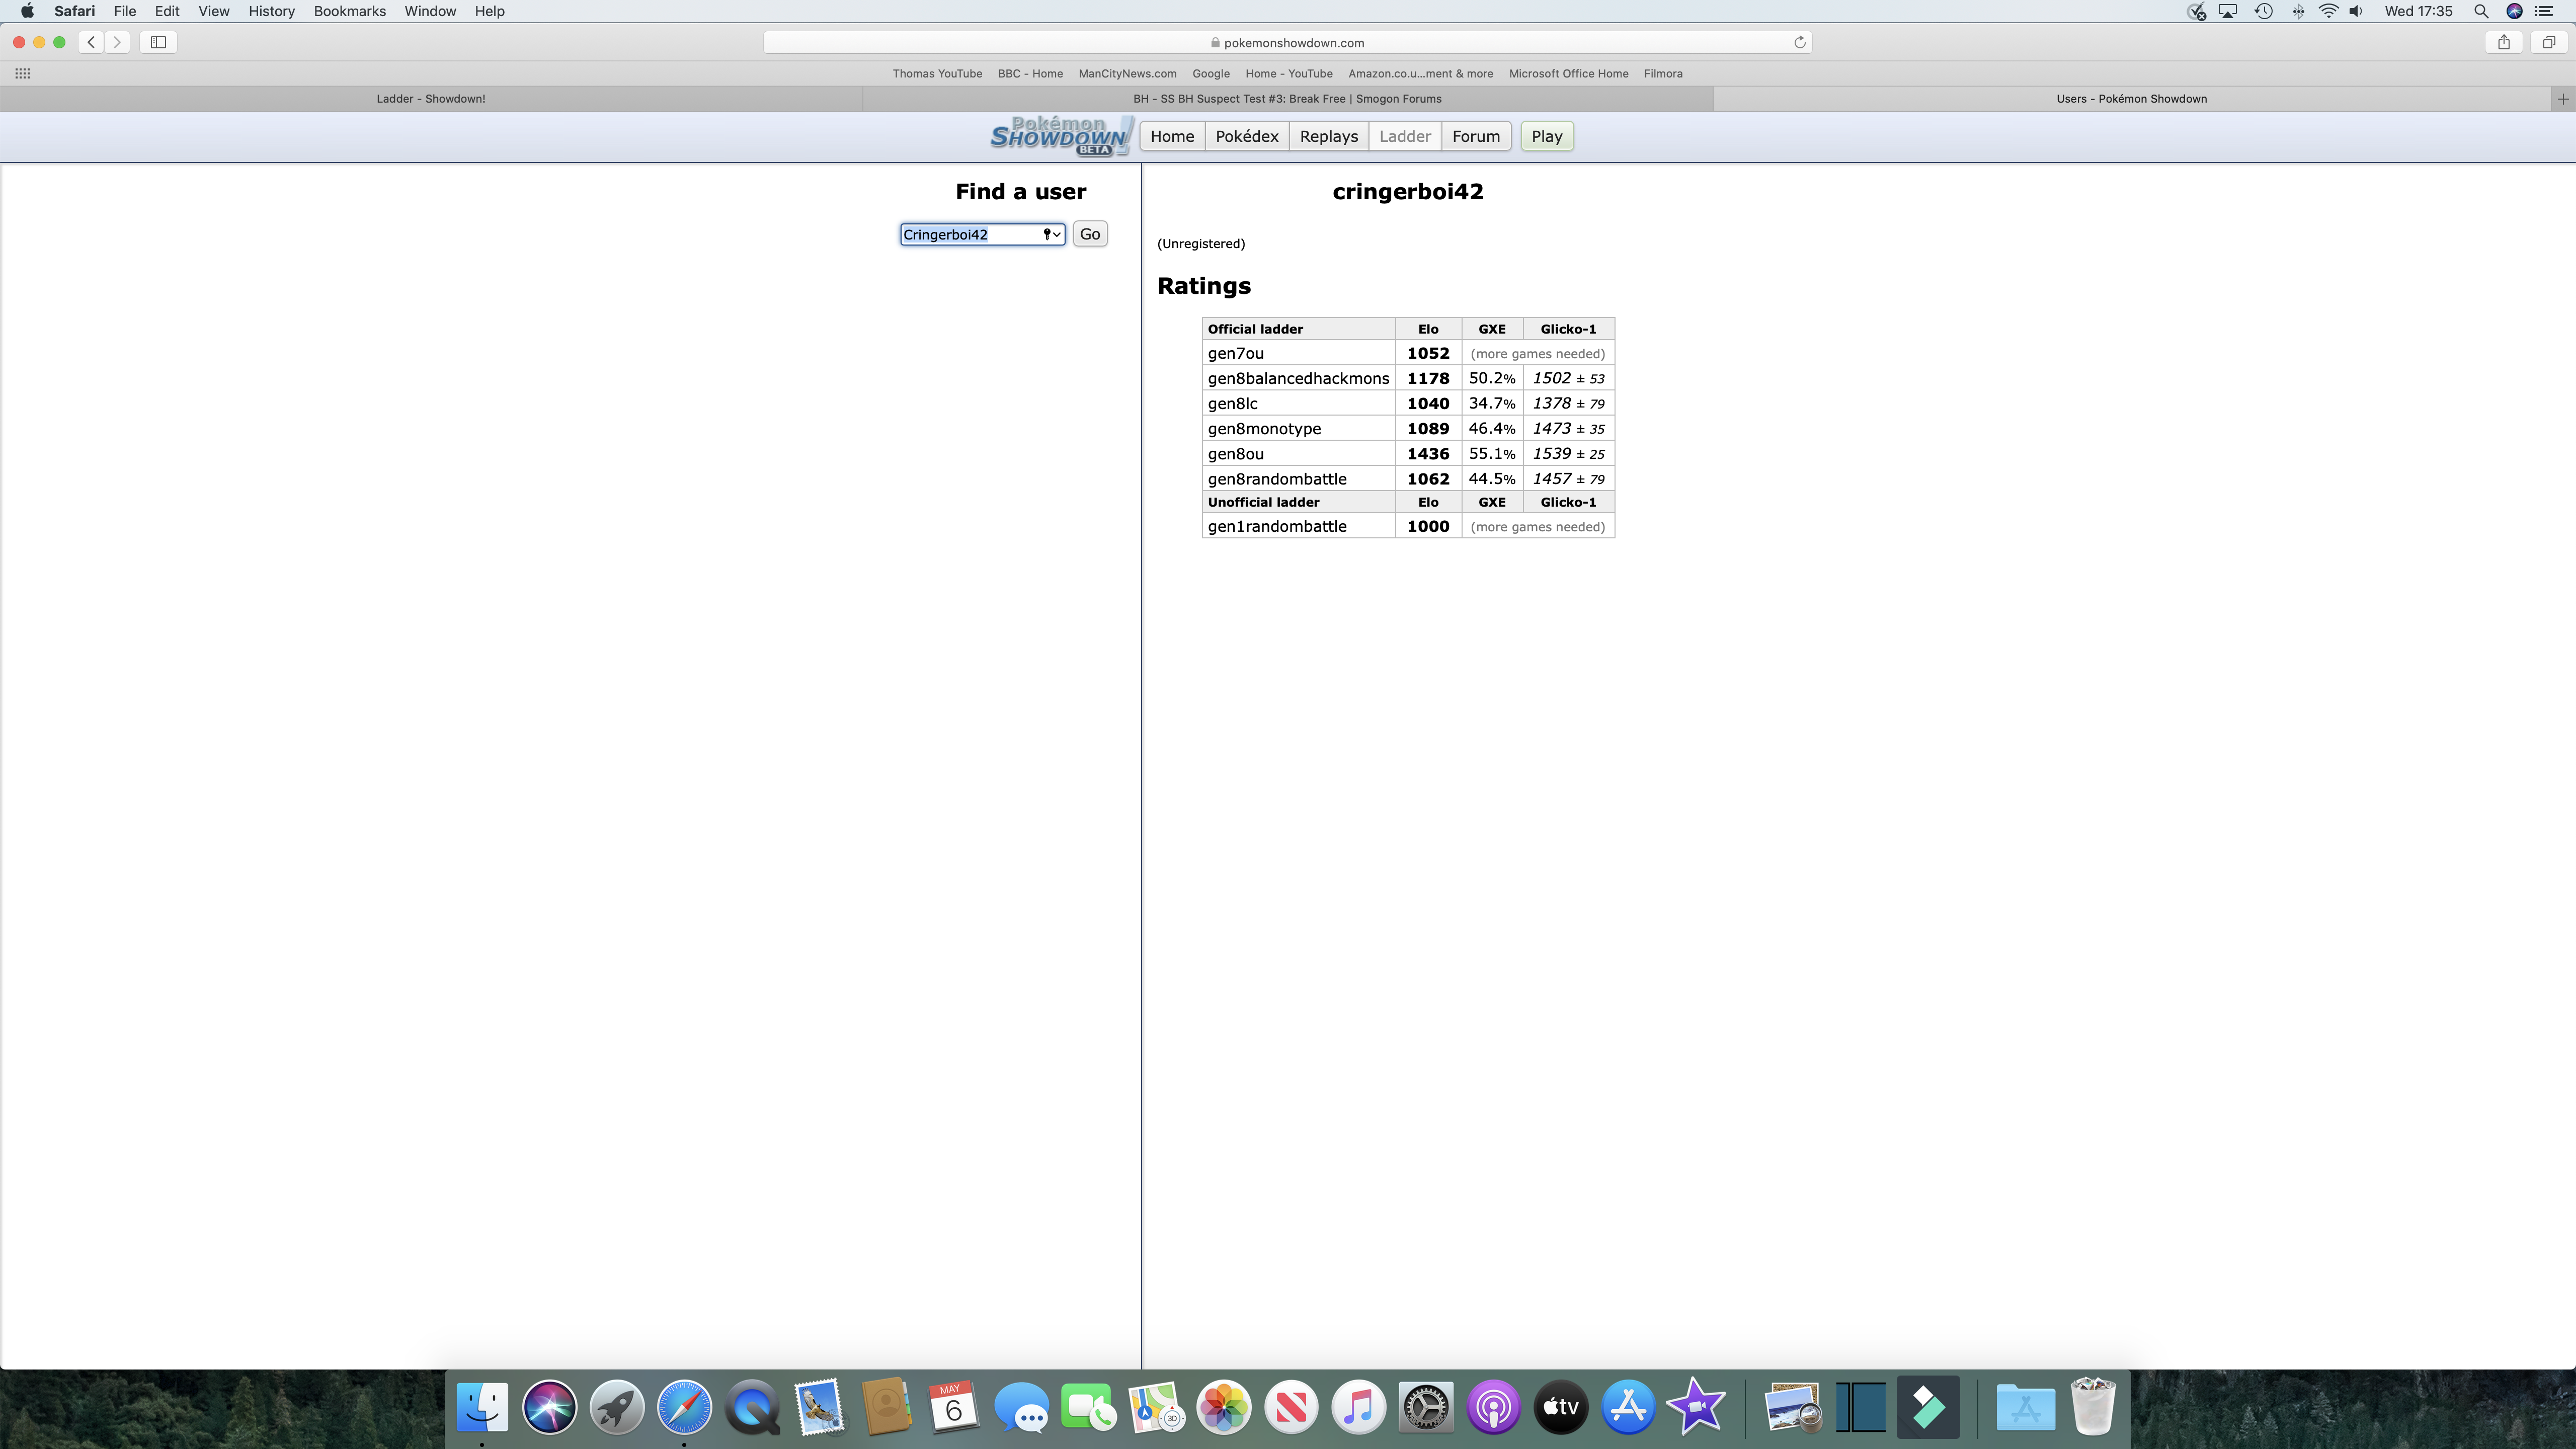Click the Spotlight search magnifier in menu bar
The height and width of the screenshot is (1449, 2576).
pos(2481,11)
